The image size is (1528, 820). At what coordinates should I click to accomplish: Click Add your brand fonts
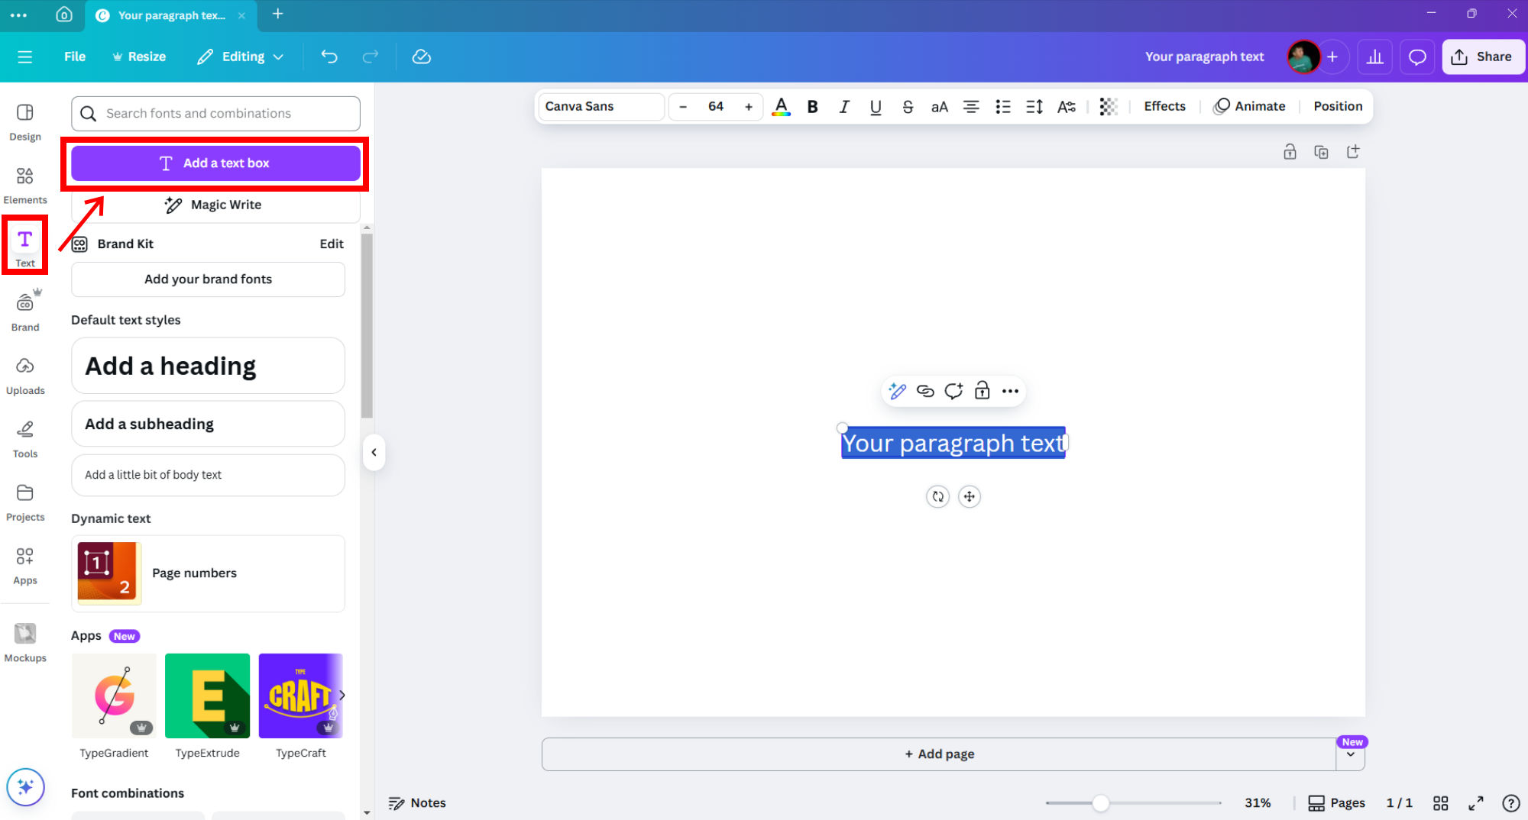pos(208,279)
